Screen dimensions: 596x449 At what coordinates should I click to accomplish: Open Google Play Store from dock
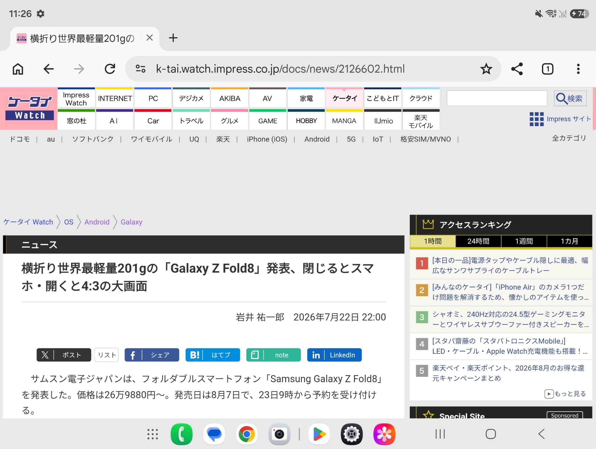319,434
